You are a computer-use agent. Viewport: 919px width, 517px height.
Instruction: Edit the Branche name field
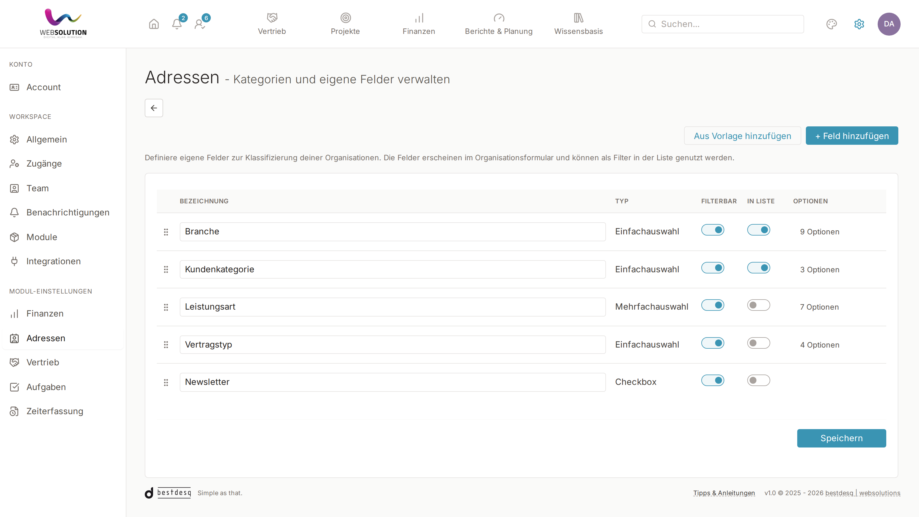[x=392, y=232]
